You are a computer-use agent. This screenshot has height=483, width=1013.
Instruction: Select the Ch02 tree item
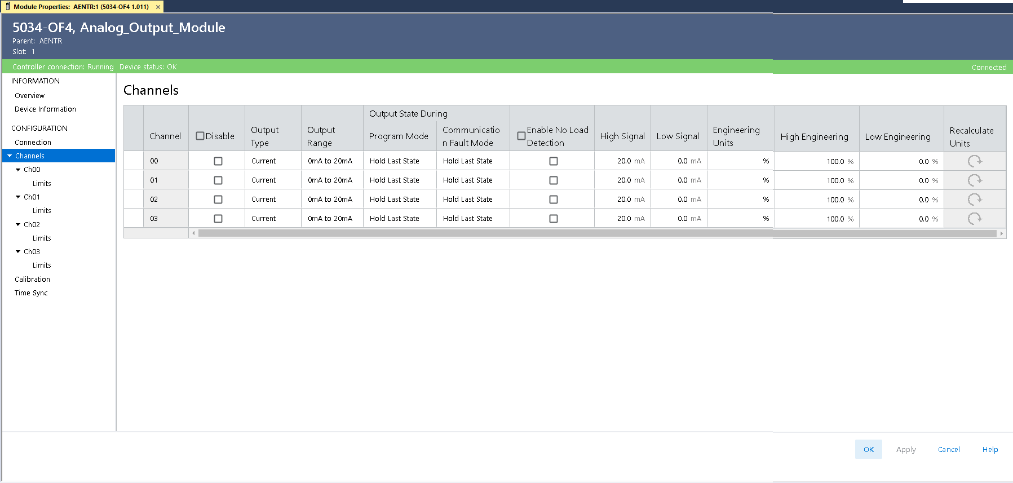(32, 224)
